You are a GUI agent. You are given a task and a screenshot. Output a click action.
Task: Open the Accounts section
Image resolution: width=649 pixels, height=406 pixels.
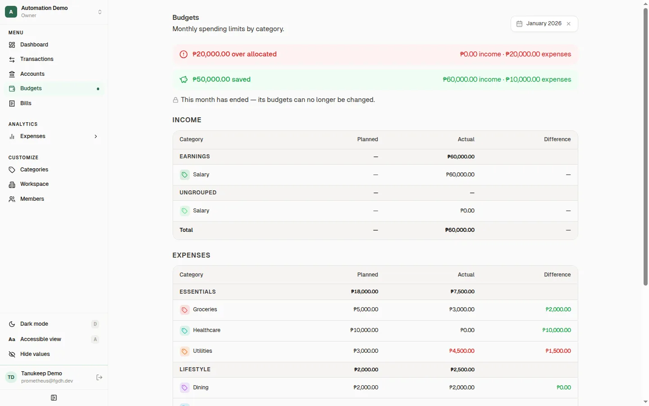(54, 74)
